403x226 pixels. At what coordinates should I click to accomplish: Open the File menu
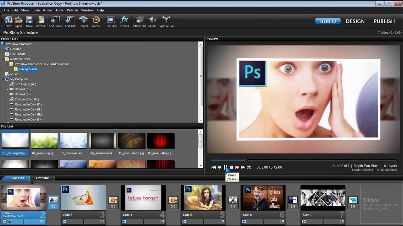pyautogui.click(x=6, y=10)
